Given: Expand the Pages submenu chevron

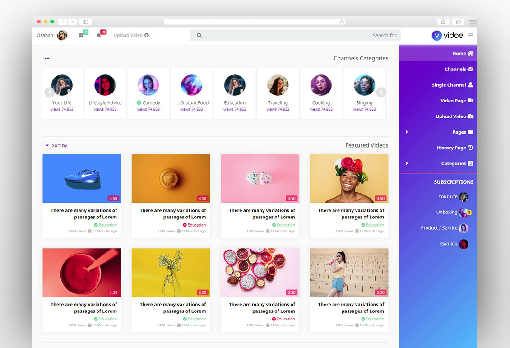Looking at the screenshot, I should (x=407, y=132).
